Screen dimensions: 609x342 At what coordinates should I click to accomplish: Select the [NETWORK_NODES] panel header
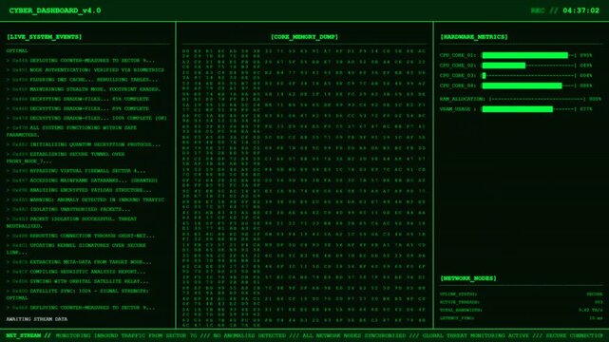pyautogui.click(x=468, y=278)
